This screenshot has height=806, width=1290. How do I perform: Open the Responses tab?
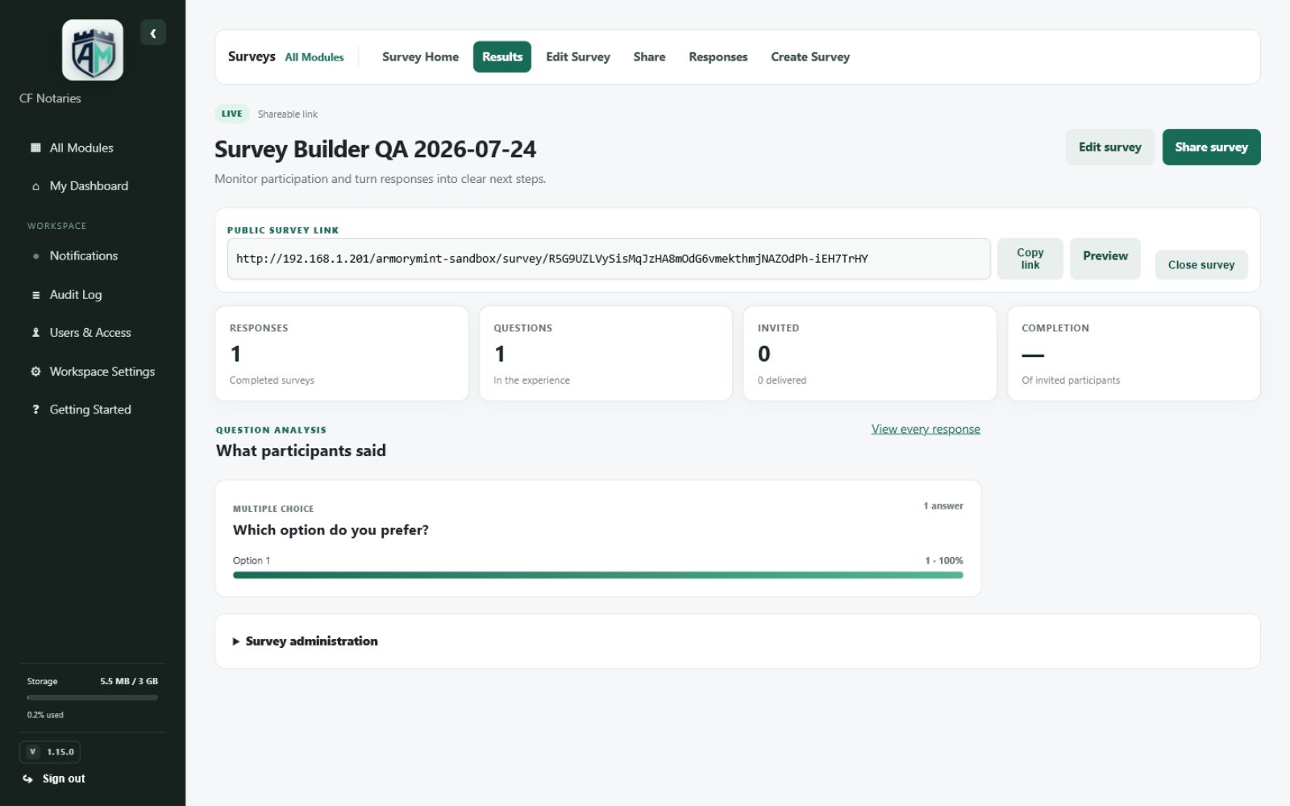(718, 57)
